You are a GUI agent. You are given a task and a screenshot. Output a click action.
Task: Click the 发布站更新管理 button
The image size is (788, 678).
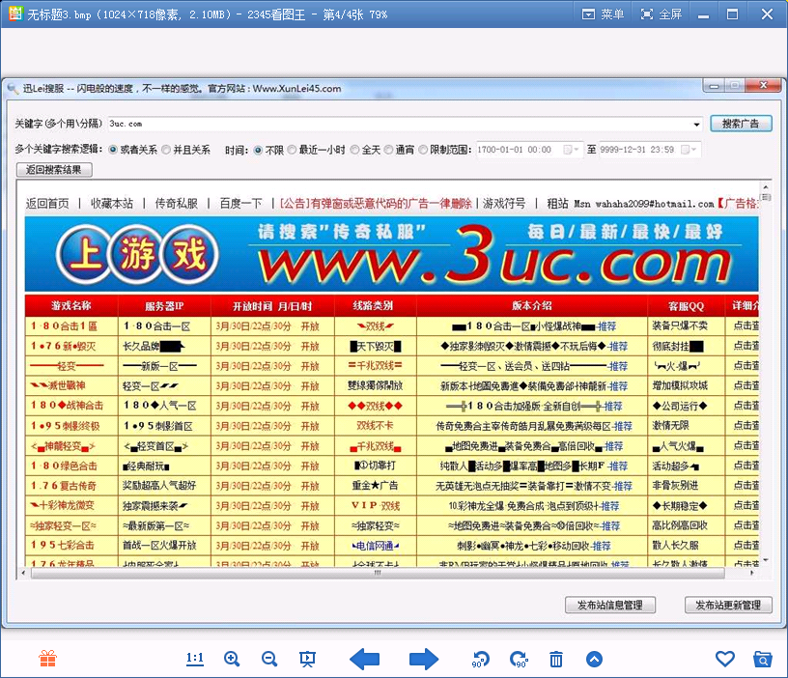coord(728,606)
